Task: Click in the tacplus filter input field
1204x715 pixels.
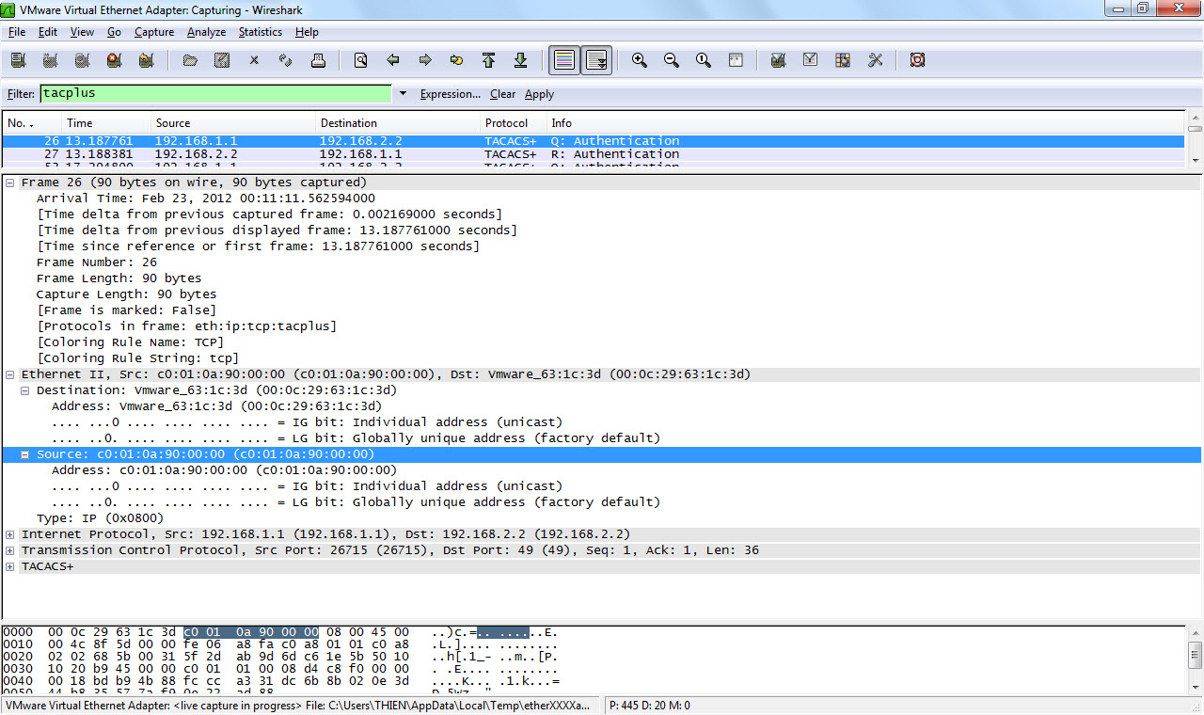Action: (215, 94)
